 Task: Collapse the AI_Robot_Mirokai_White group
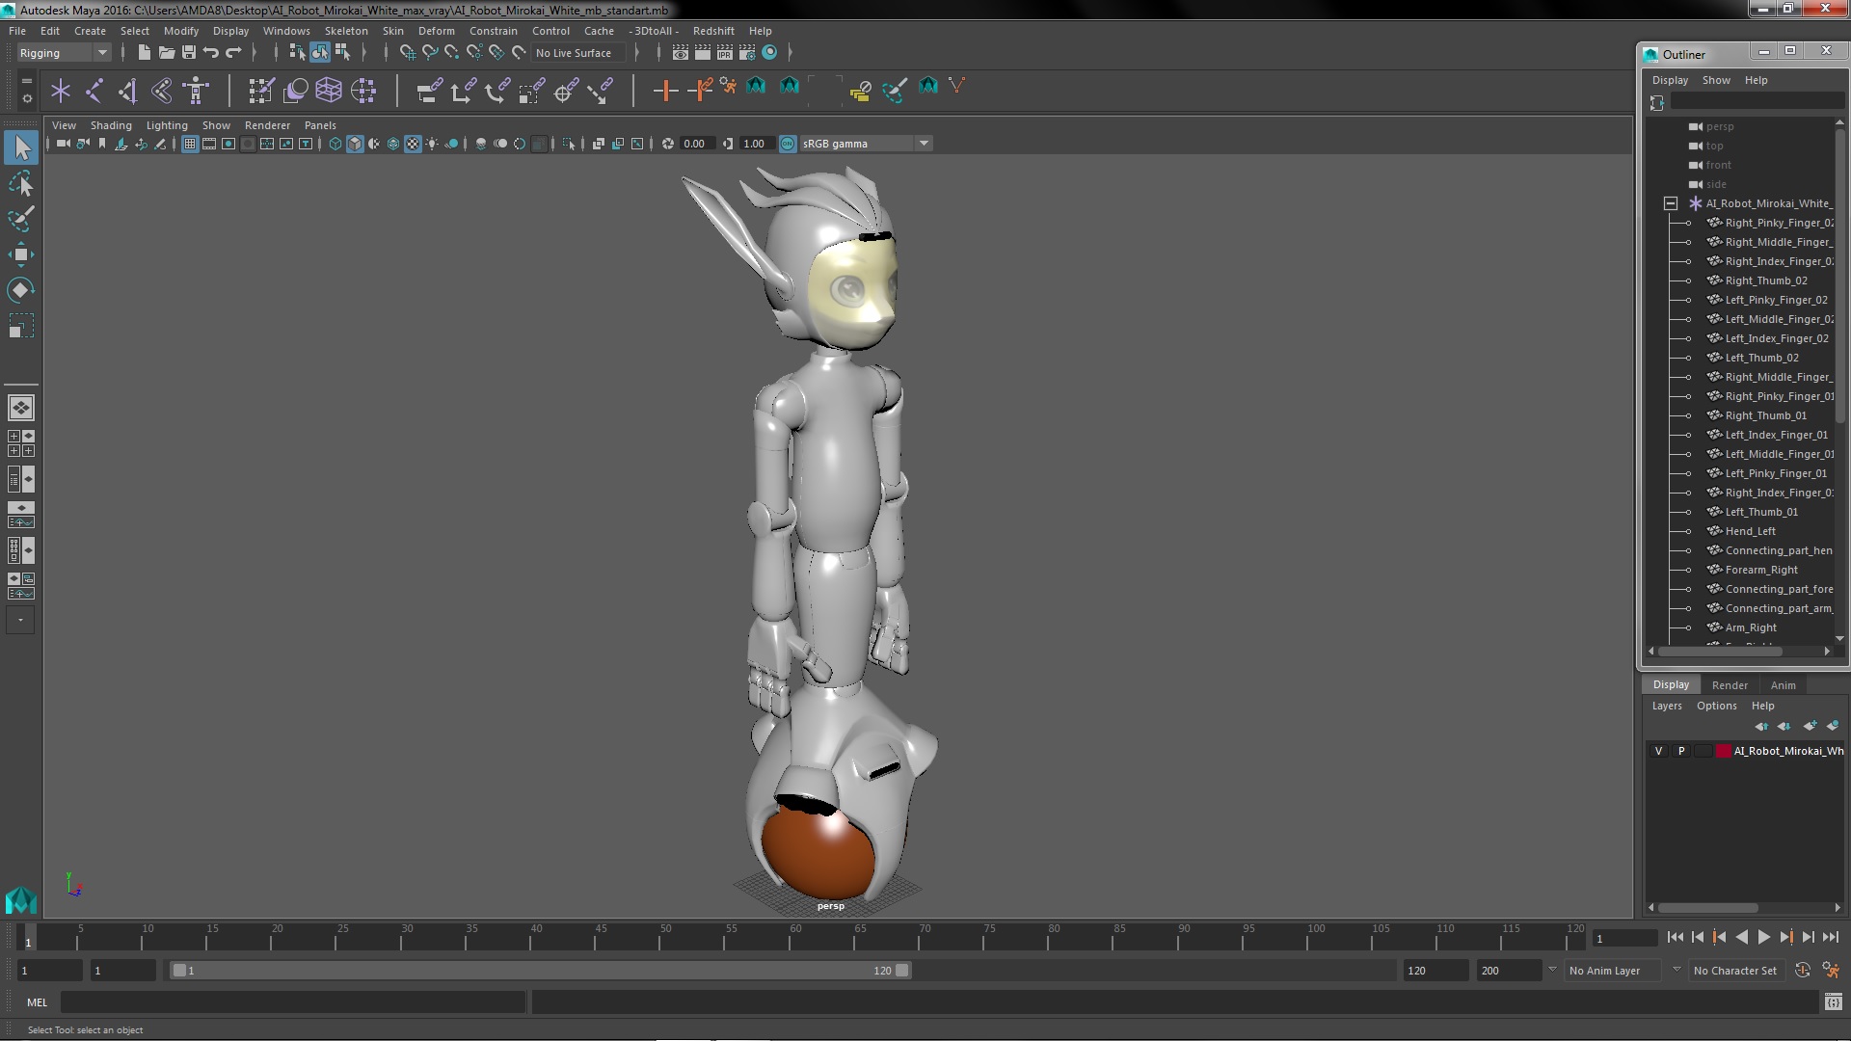[1671, 203]
